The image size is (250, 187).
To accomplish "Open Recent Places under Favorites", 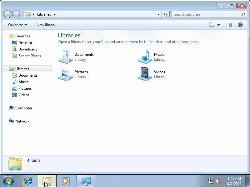I will pos(30,56).
